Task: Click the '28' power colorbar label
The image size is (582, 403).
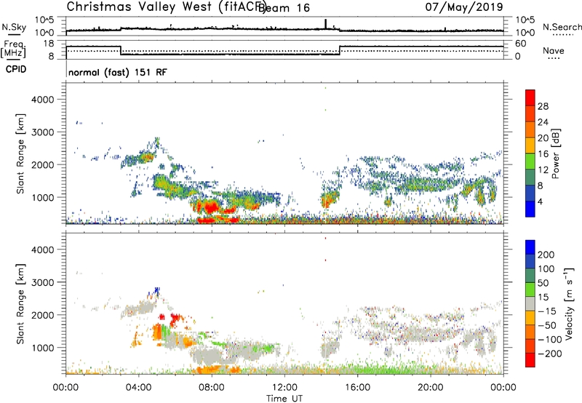Action: [543, 106]
